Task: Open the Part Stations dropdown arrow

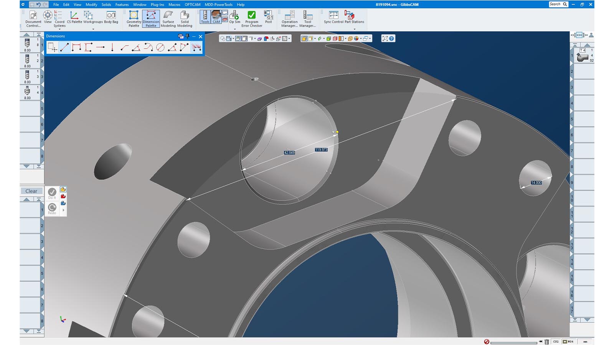Action: coord(354,29)
